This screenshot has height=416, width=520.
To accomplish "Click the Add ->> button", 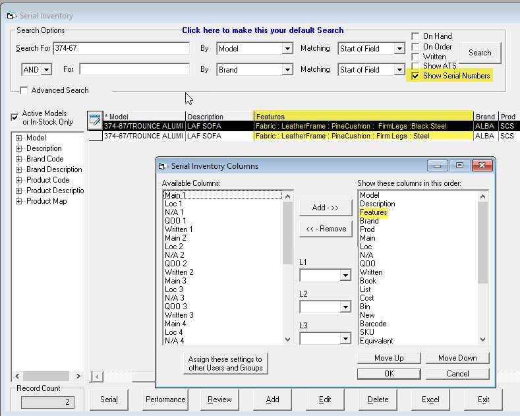I will (x=326, y=208).
